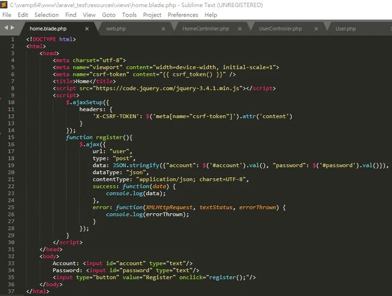392x296 pixels.
Task: Switch to the HomeController.php tab
Action: tap(206, 28)
